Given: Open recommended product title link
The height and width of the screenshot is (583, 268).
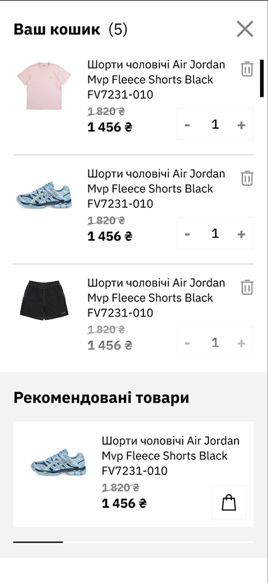Looking at the screenshot, I should 171,456.
